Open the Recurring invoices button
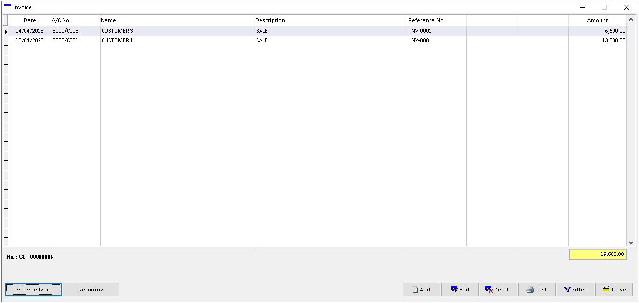Screen dimensions: 639x303 [x=91, y=290]
